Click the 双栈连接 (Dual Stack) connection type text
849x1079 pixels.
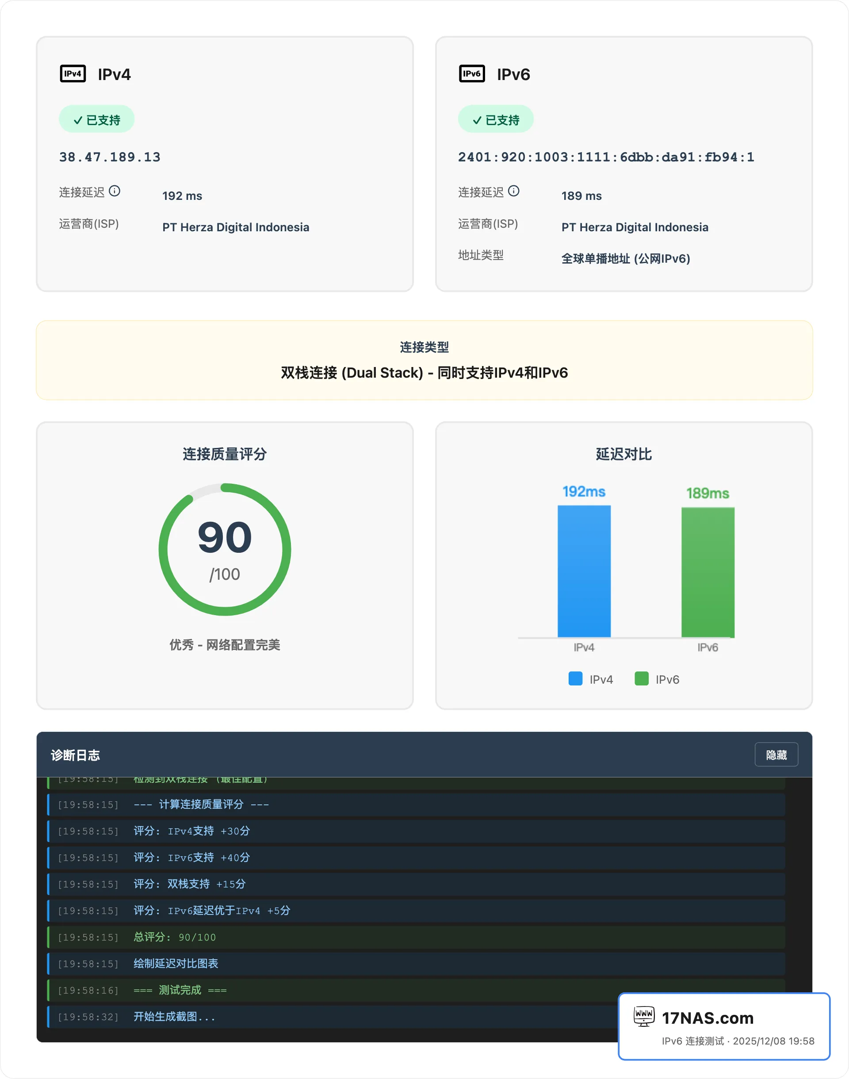(424, 372)
